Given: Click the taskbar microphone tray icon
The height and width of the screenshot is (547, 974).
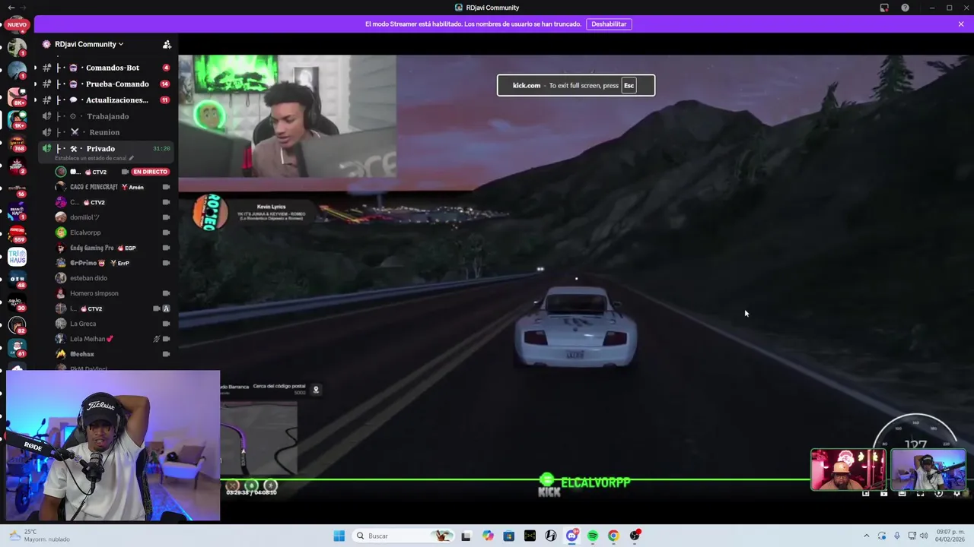Looking at the screenshot, I should [897, 536].
